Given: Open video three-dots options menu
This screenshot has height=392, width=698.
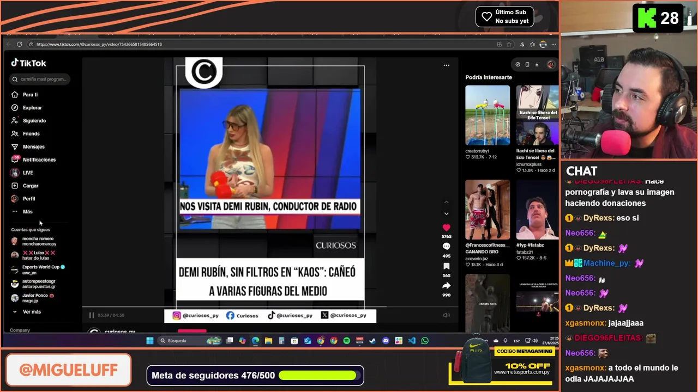Looking at the screenshot, I should (x=446, y=65).
